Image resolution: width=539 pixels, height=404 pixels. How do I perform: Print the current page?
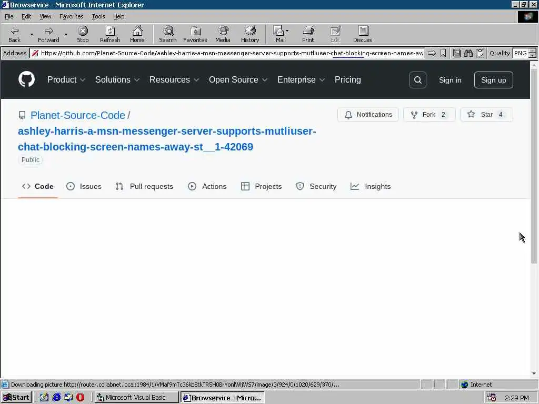(x=308, y=34)
